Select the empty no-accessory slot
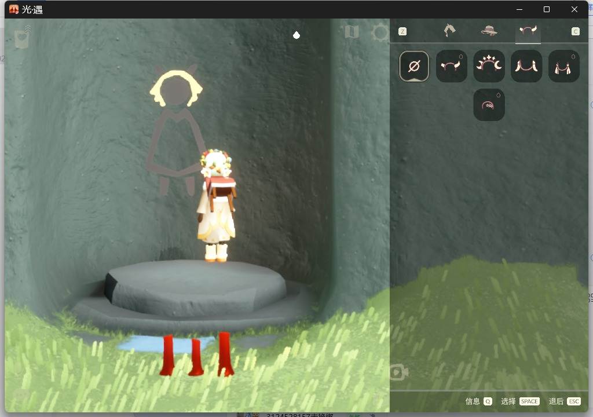593x417 pixels. pos(414,66)
